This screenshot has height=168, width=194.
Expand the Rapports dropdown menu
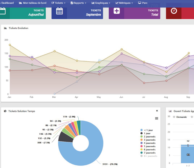point(78,3)
